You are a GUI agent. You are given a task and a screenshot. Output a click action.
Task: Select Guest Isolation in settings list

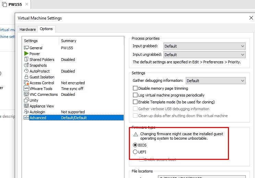coord(74,77)
